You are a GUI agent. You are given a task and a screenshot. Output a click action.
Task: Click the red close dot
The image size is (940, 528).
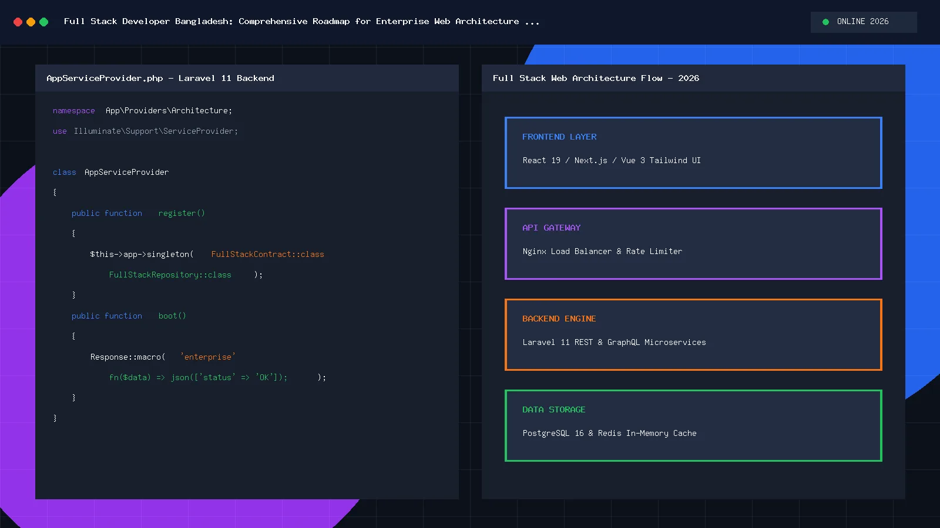(18, 22)
